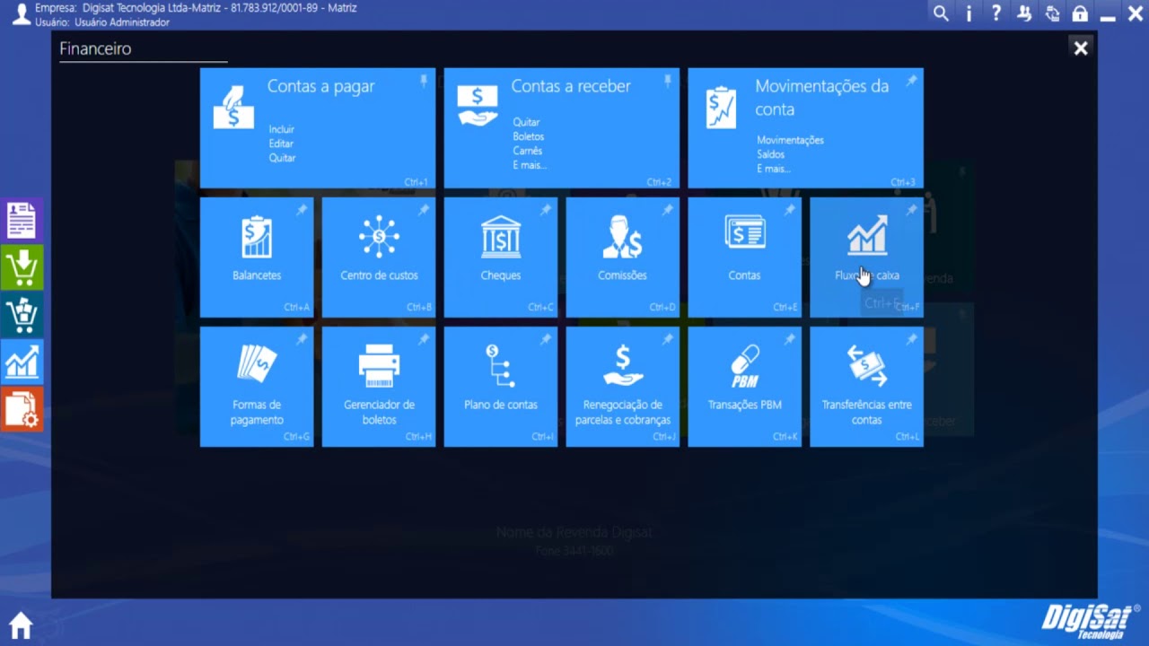Go to the home screen icon
Image resolution: width=1149 pixels, height=646 pixels.
click(21, 624)
